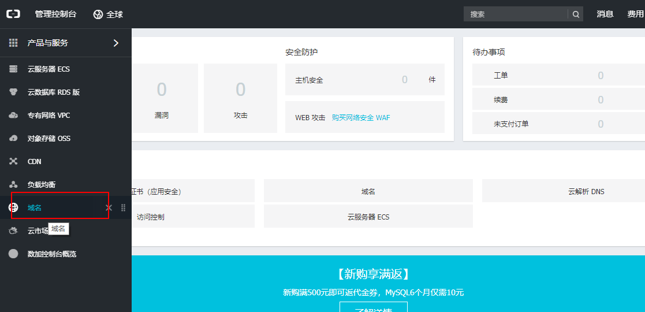Click the 产品与服务 grid icon
645x312 pixels.
[x=13, y=43]
